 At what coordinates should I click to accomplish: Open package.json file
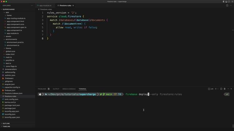click(10, 108)
